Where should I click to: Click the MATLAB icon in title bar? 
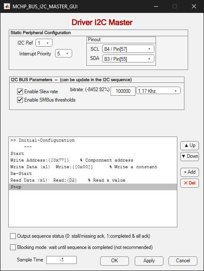point(7,6)
